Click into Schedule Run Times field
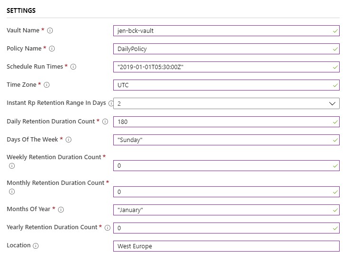Screen dimensions: 363x264 coord(226,67)
